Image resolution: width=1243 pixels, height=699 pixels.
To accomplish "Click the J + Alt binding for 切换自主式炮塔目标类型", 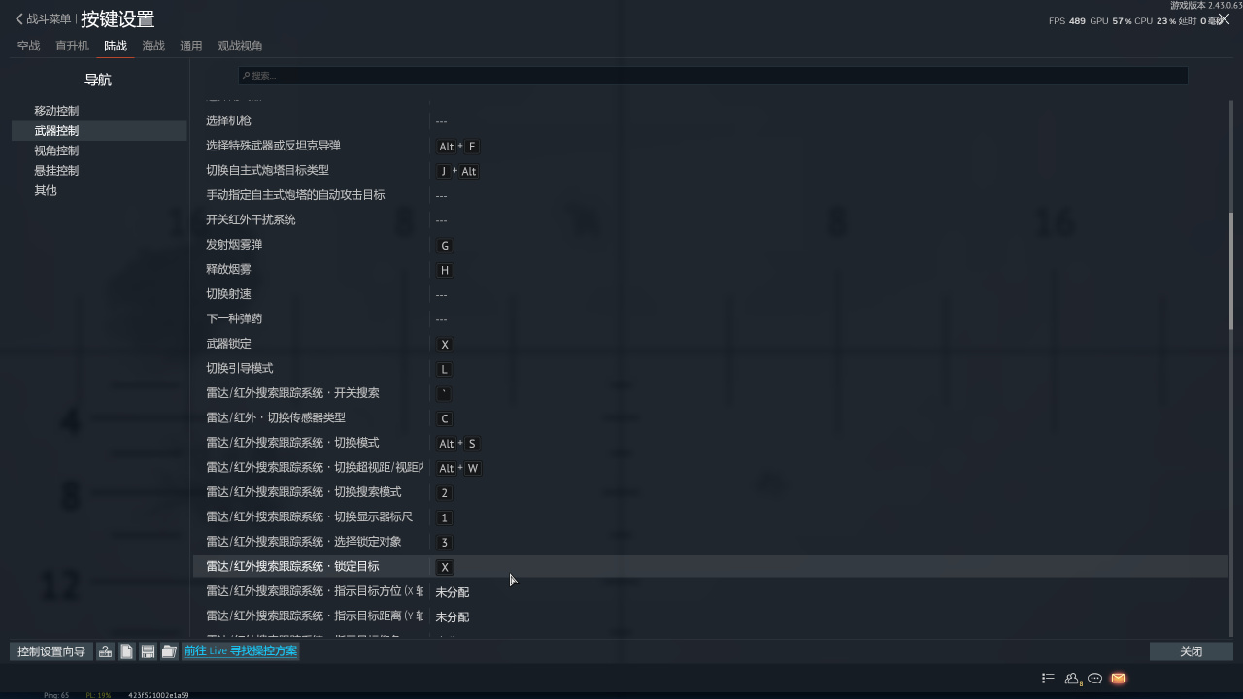I will coord(457,171).
